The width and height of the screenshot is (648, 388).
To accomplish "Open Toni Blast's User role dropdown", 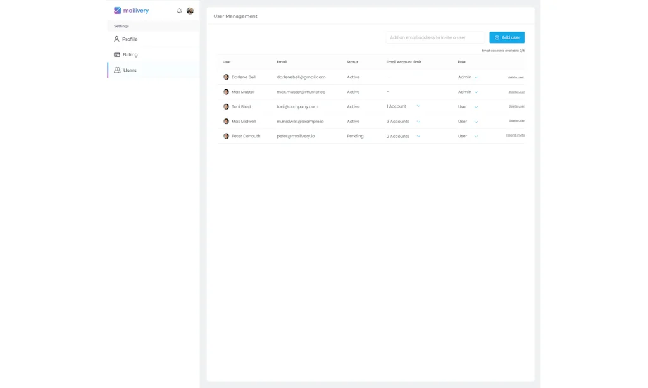I will pos(476,106).
